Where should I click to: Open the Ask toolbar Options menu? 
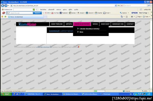(x=124, y=13)
